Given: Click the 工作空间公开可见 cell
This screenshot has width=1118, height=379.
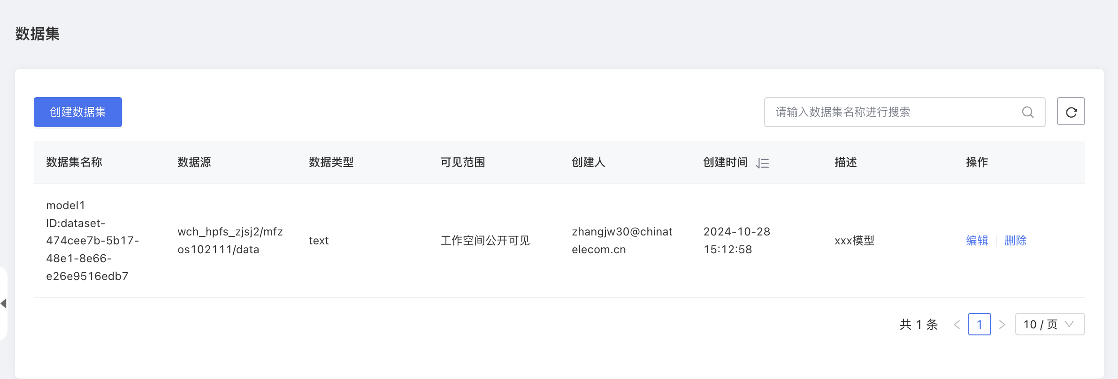Looking at the screenshot, I should [x=485, y=241].
